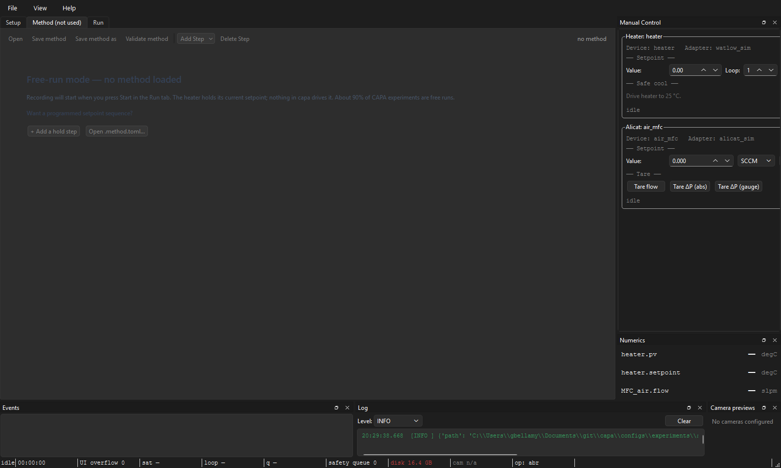Float the Events panel

click(x=336, y=408)
